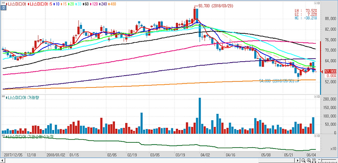Close the institutional net-buy pane
Screen dimensions: 338x163
click(x=318, y=136)
